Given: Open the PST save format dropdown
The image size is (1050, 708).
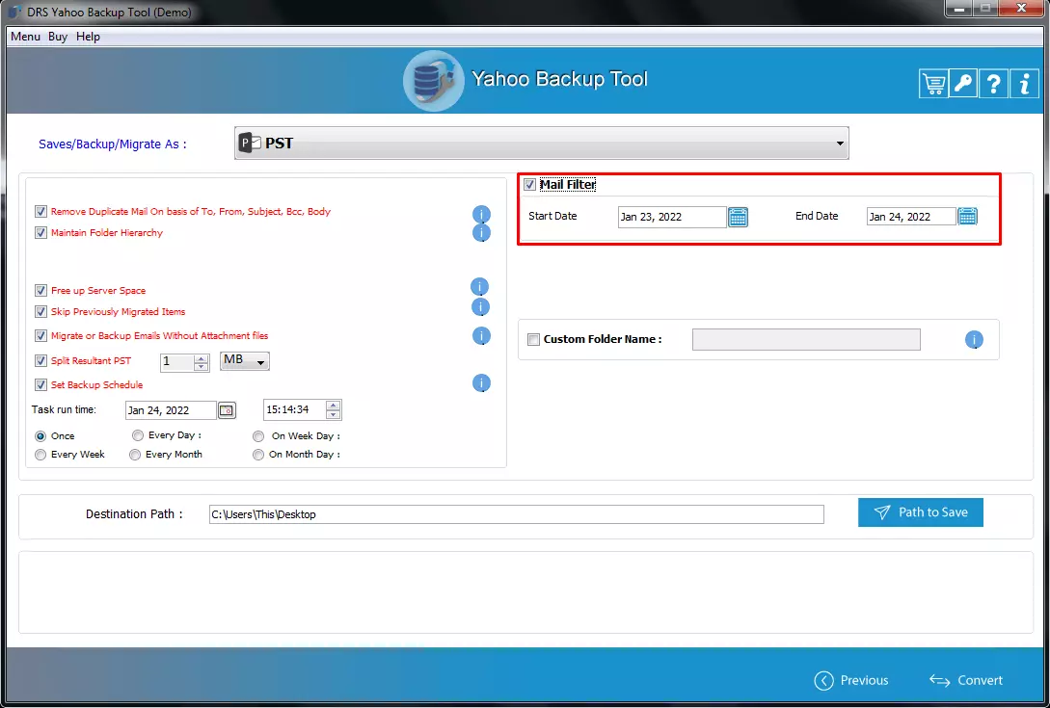Looking at the screenshot, I should pyautogui.click(x=541, y=144).
